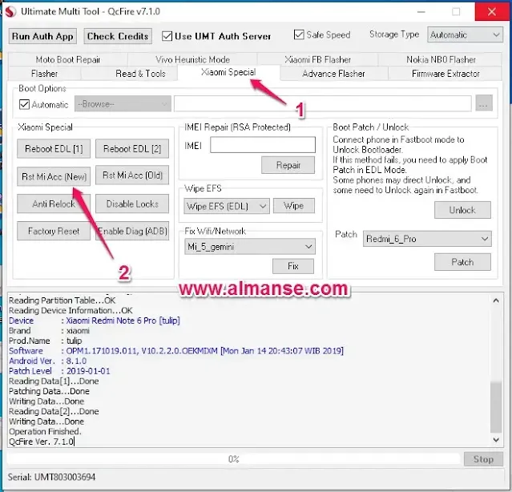Click 'Android Ver.' log line
The image size is (512, 492).
(x=47, y=361)
